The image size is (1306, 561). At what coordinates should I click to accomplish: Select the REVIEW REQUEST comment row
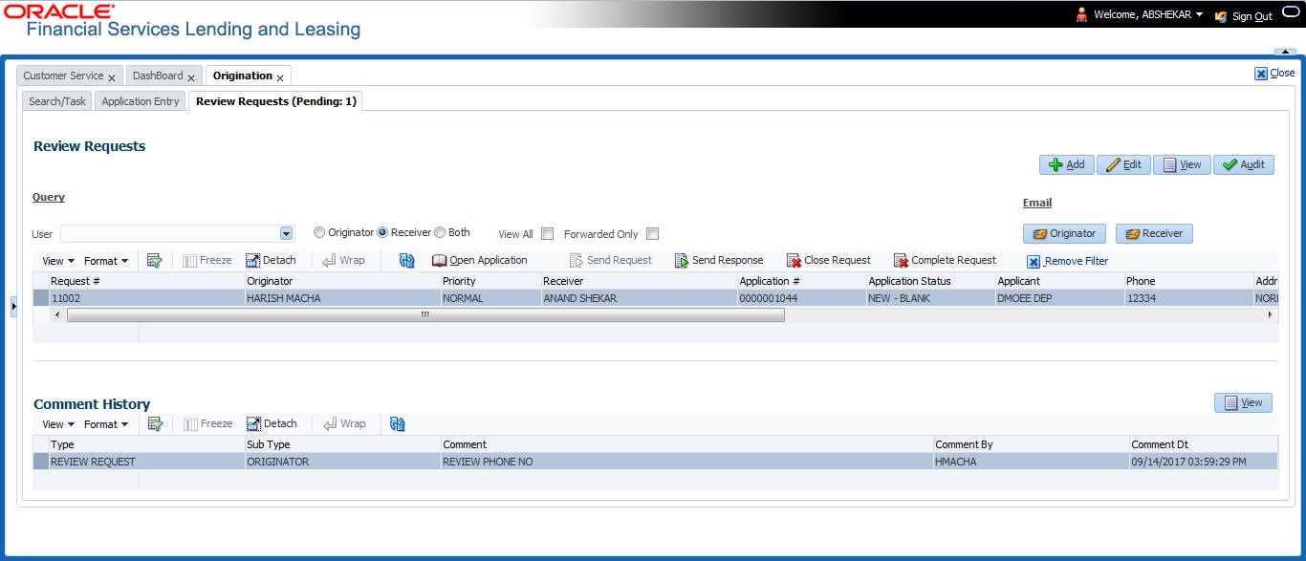(655, 462)
